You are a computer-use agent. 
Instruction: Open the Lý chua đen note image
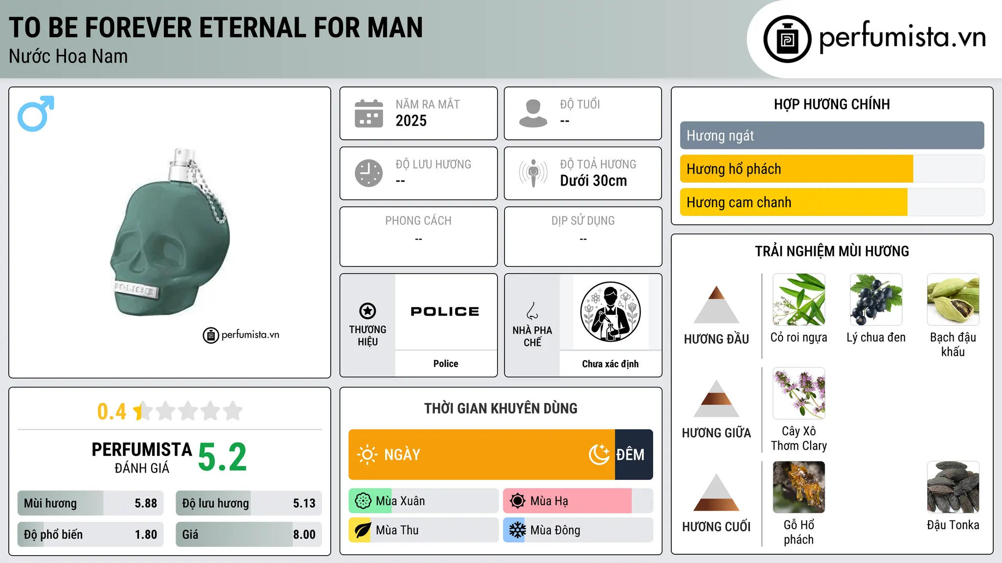876,300
